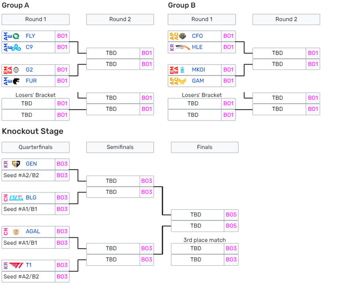Click the T1 team logo icon
Viewport: 338px width, 286px height.
coord(16,265)
